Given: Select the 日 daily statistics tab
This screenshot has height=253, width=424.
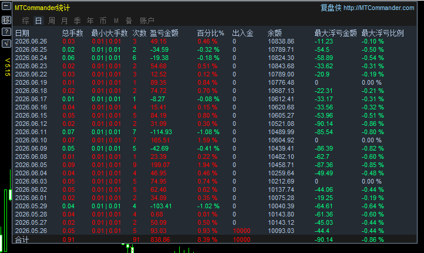Looking at the screenshot, I should tap(39, 21).
